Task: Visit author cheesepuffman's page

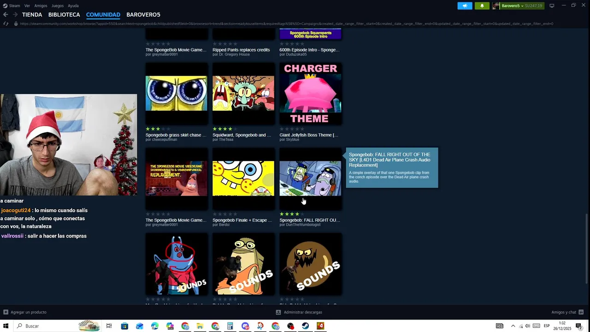Action: [x=161, y=140]
